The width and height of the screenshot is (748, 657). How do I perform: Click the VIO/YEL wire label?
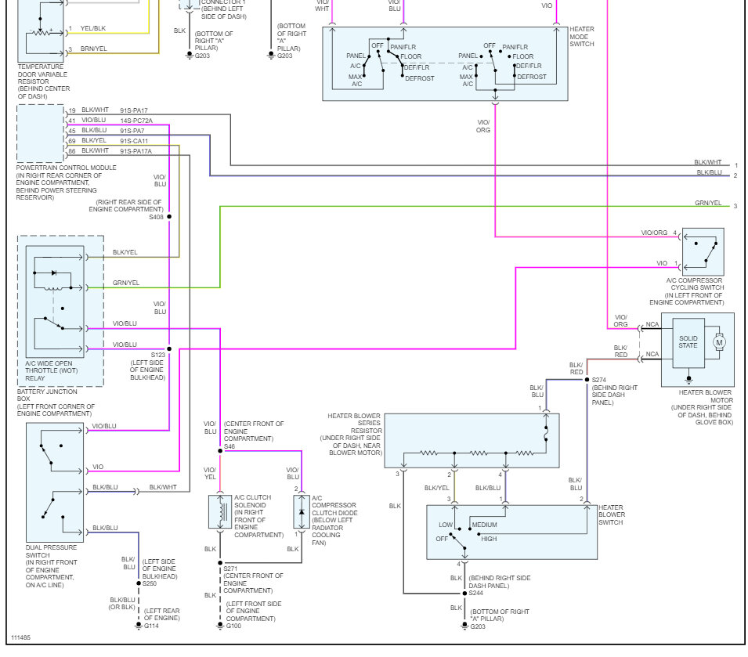point(210,474)
